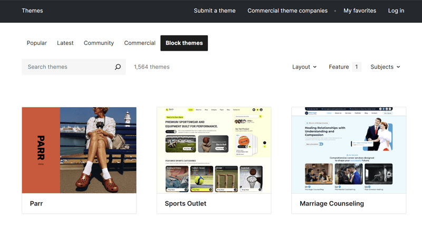Select the Community tab
Image resolution: width=422 pixels, height=227 pixels.
[99, 43]
